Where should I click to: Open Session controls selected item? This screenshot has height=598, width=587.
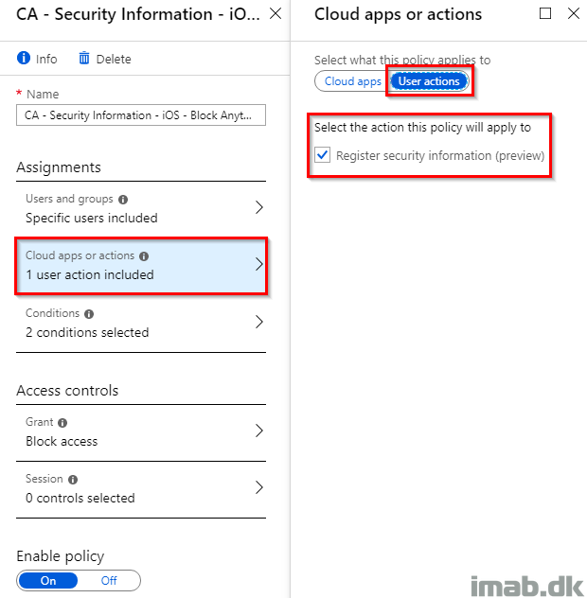(141, 489)
